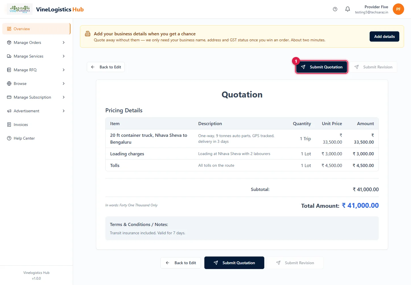This screenshot has width=411, height=285.
Task: Go to Overview in the sidebar
Action: [x=36, y=29]
